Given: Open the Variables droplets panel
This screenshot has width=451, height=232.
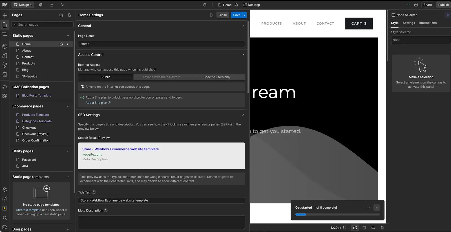Looking at the screenshot, I should [x=5, y=65].
